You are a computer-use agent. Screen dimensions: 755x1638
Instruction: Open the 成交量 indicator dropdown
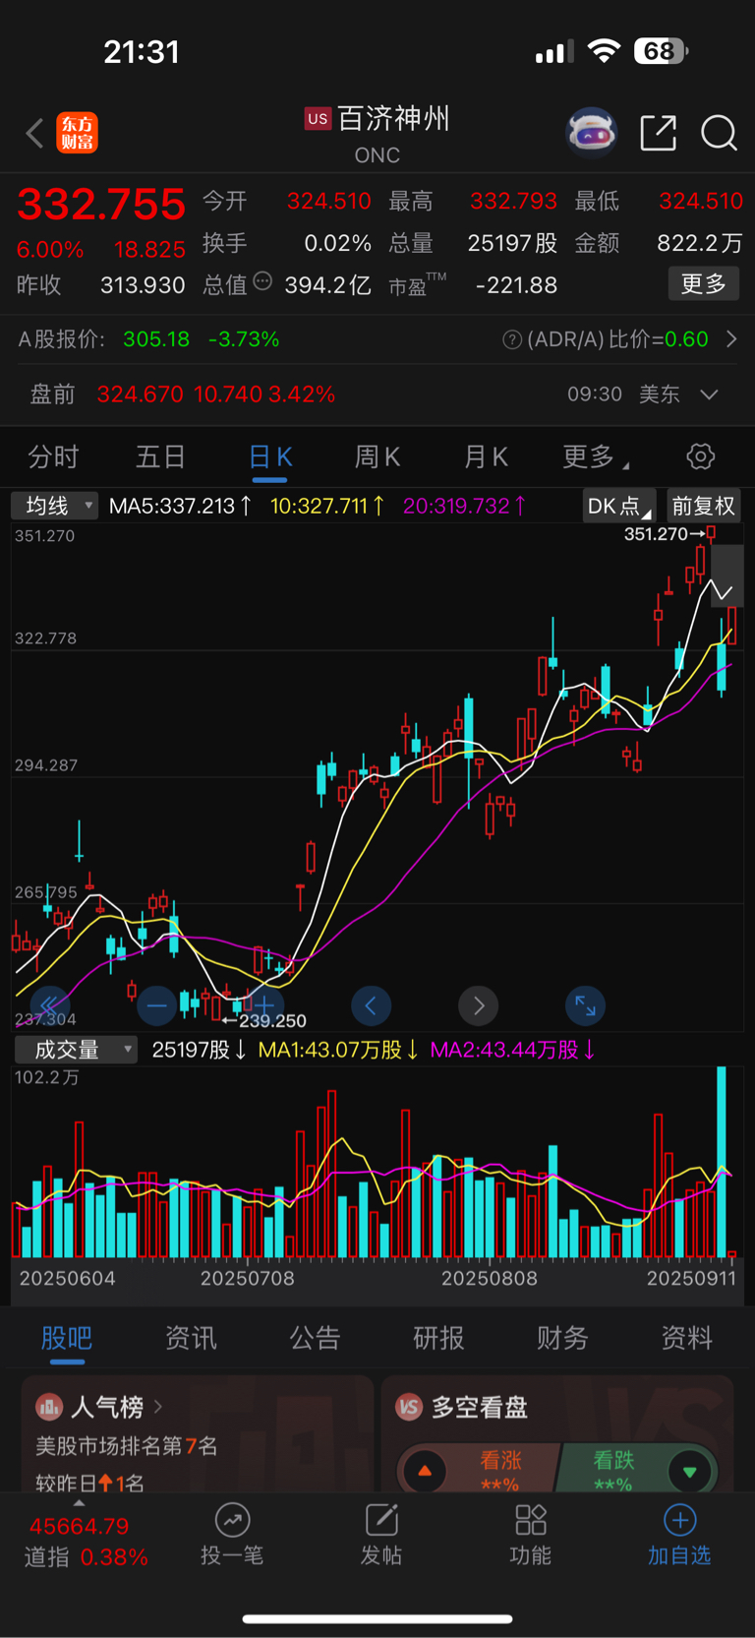point(76,1050)
